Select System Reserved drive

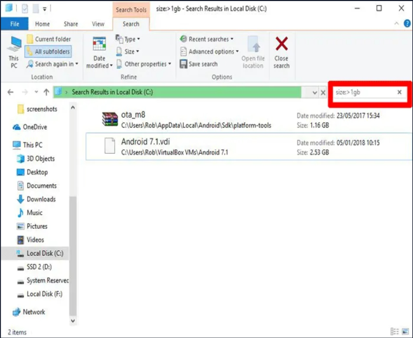(x=43, y=281)
